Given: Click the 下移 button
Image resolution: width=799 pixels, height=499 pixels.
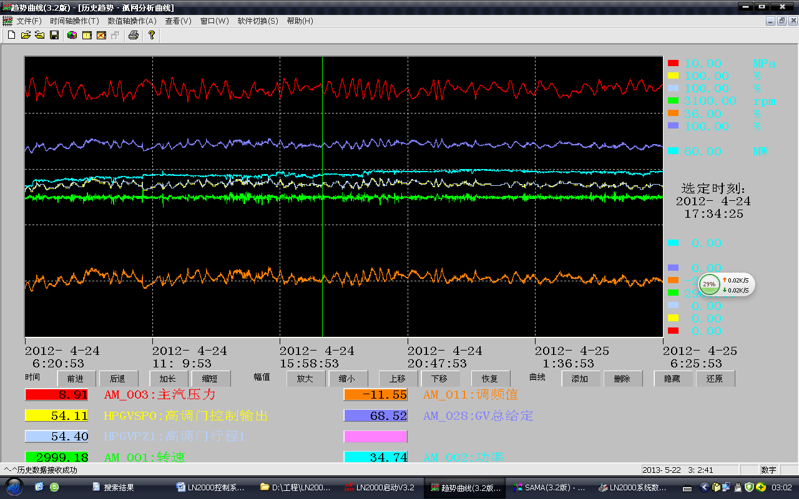Looking at the screenshot, I should 440,379.
